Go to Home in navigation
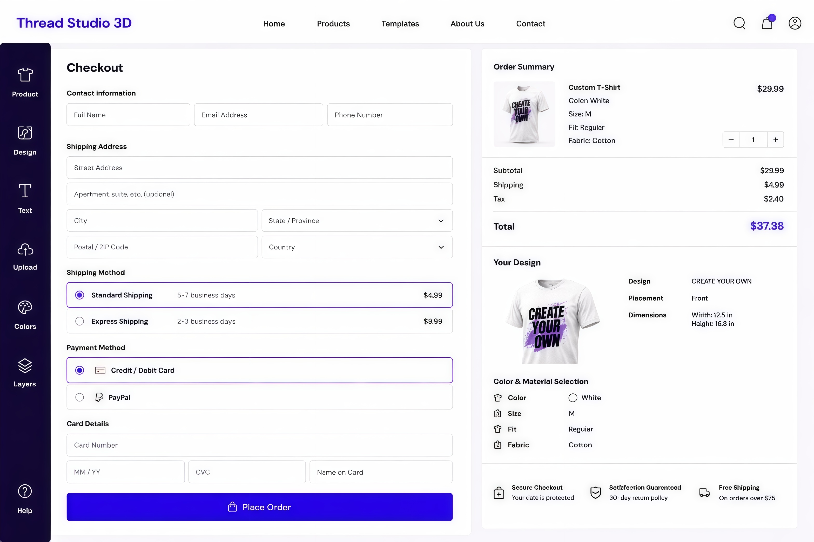Viewport: 814px width, 542px height. (274, 24)
